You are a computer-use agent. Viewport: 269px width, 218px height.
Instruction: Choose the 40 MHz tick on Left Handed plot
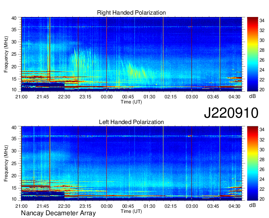tap(14, 128)
